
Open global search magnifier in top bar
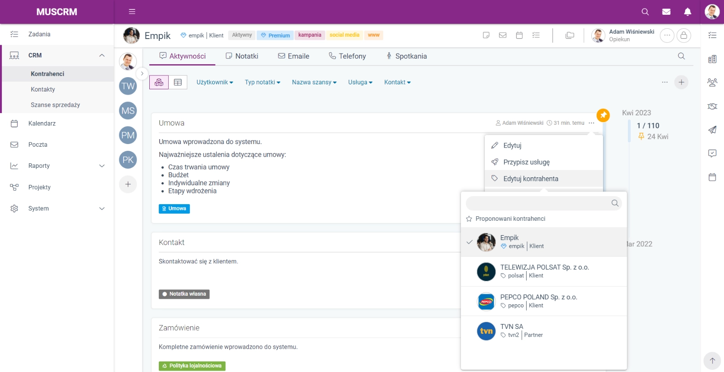click(645, 12)
